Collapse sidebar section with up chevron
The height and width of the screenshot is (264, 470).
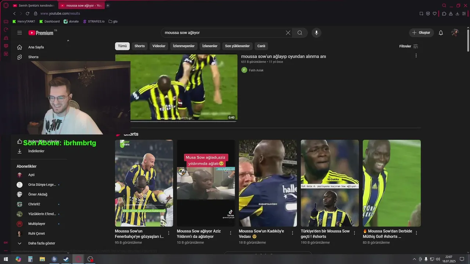(68, 41)
